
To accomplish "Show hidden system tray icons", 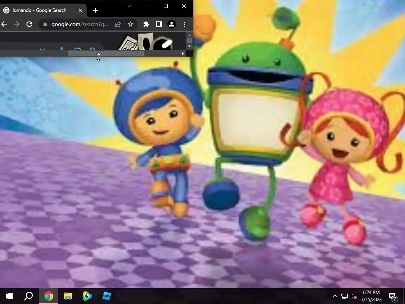I will tap(335, 296).
